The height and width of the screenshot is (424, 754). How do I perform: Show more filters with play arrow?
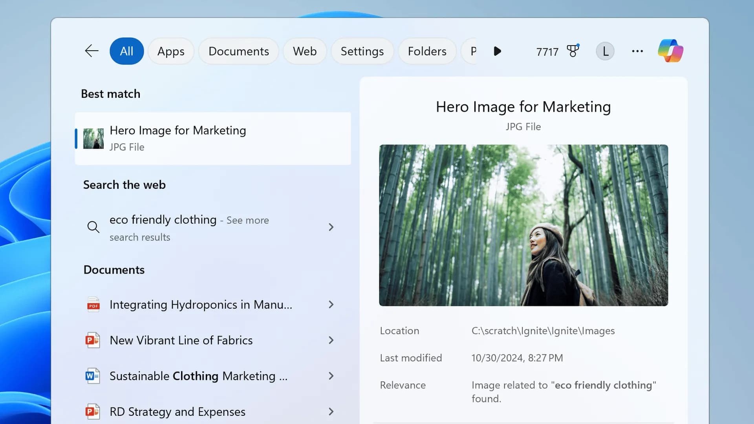497,51
